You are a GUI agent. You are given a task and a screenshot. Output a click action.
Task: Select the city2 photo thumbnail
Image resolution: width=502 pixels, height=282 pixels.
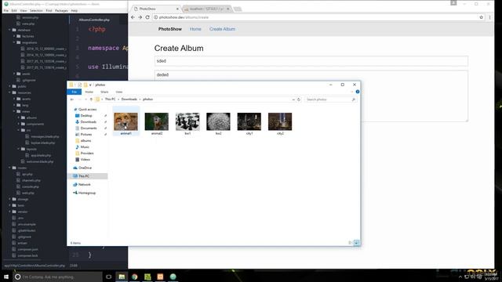tap(280, 121)
